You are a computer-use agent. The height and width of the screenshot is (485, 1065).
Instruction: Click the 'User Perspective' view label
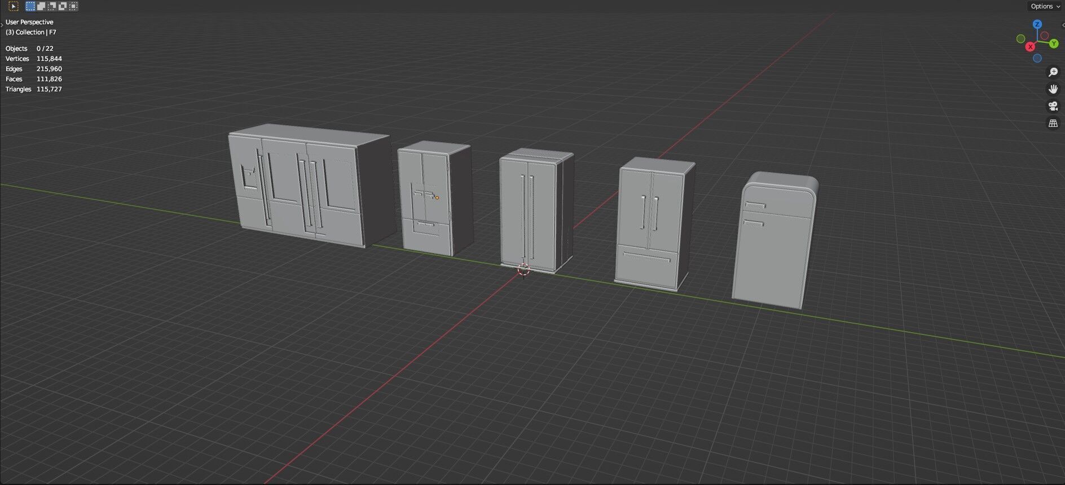[x=29, y=22]
